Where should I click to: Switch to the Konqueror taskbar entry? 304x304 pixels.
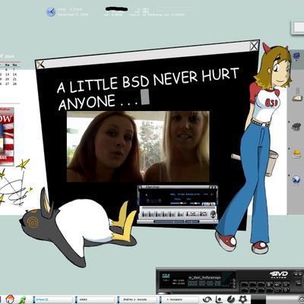(179, 299)
